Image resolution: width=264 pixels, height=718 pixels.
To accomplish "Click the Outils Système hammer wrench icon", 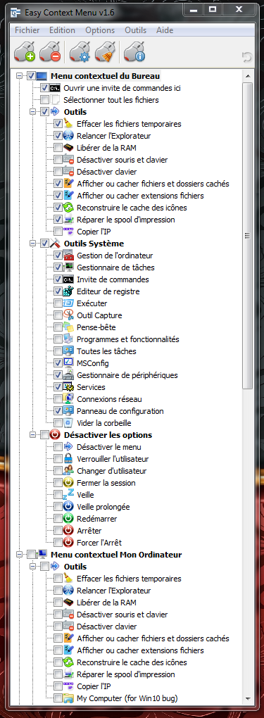I will click(x=55, y=244).
